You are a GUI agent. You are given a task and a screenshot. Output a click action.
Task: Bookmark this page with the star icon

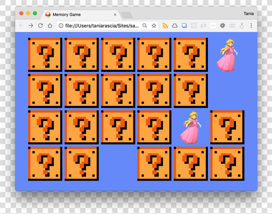click(x=154, y=26)
